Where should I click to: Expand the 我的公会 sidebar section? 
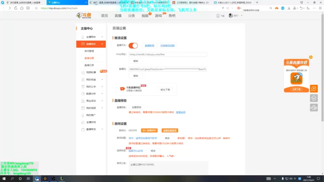(102, 87)
